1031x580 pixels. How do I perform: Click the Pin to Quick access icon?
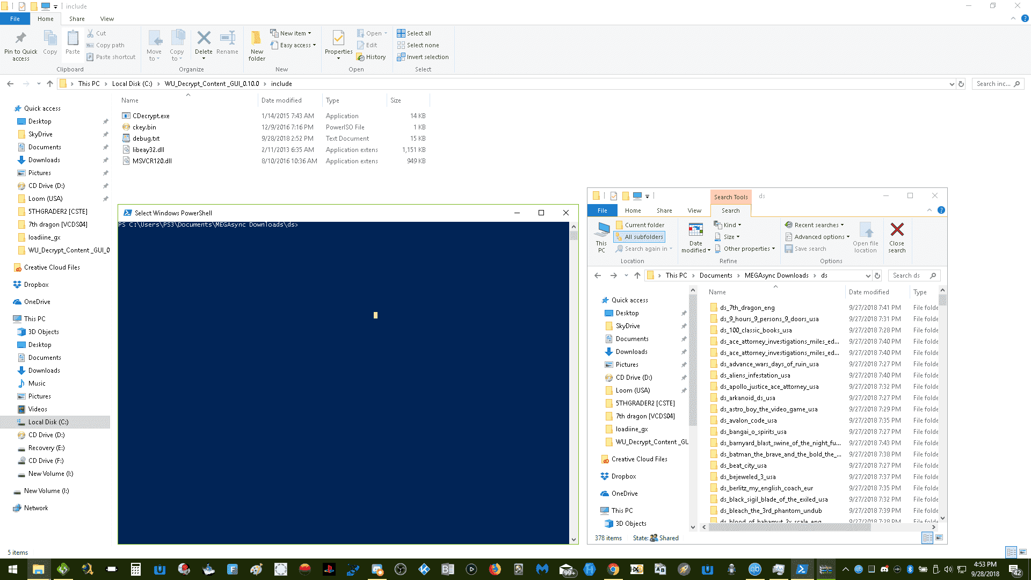coord(21,39)
